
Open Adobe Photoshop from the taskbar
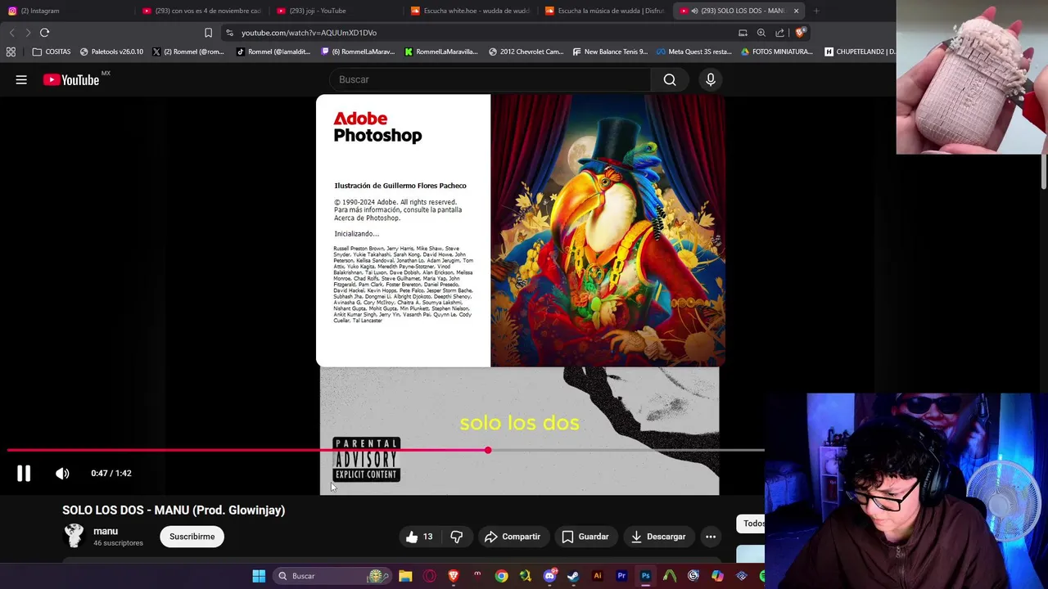click(x=645, y=576)
